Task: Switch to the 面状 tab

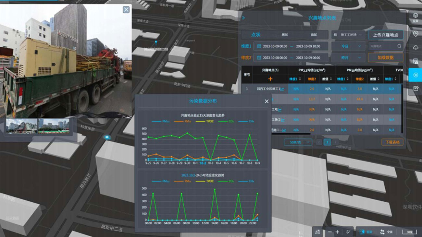Action: [314, 35]
